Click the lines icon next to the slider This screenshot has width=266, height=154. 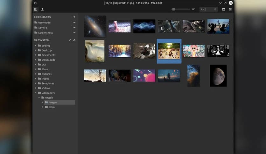pos(193,9)
